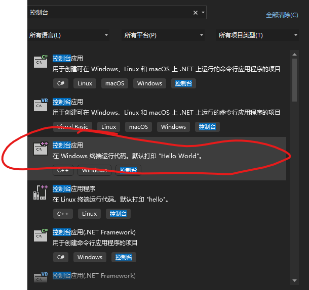Select the C# .NET Framework console icon
309x290 pixels.
pyautogui.click(x=41, y=235)
